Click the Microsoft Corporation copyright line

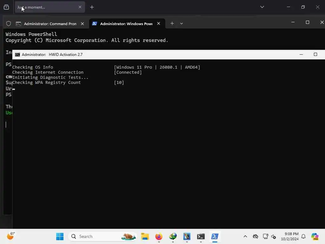(87, 40)
